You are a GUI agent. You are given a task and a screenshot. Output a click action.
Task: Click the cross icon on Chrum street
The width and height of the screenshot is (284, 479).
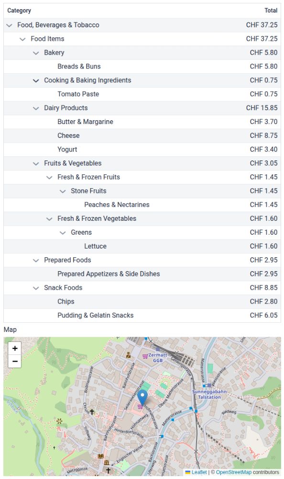pos(92,411)
